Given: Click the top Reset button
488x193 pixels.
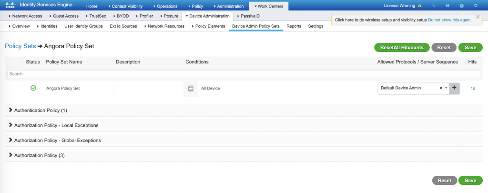Looking at the screenshot, I should (444, 48).
